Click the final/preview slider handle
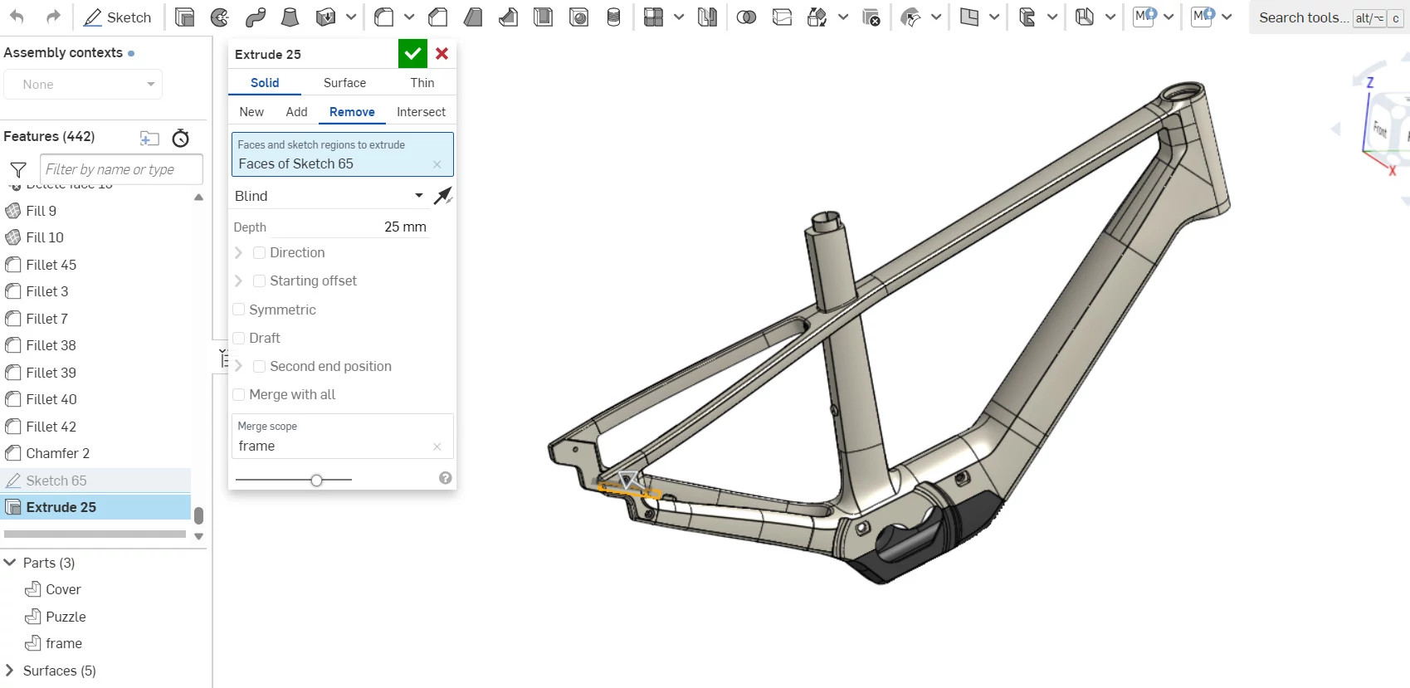Screen dimensions: 1410x688 pyautogui.click(x=316, y=480)
